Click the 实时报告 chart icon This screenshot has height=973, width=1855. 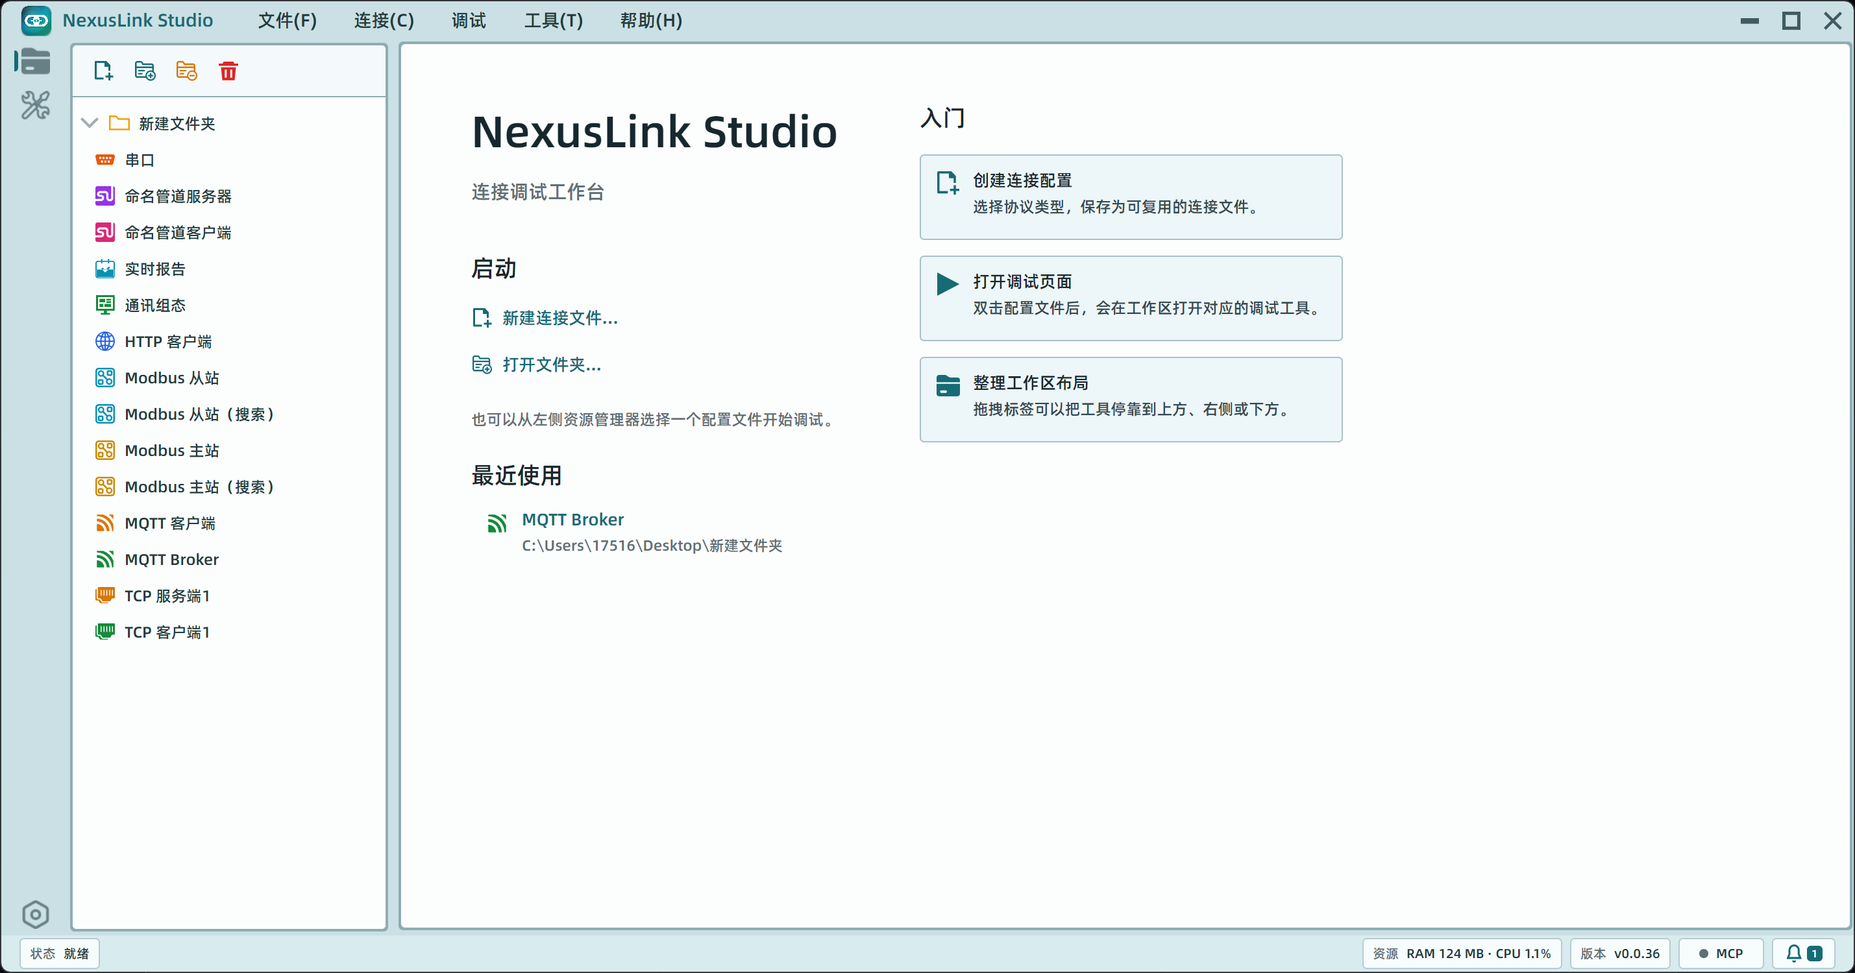pyautogui.click(x=105, y=269)
